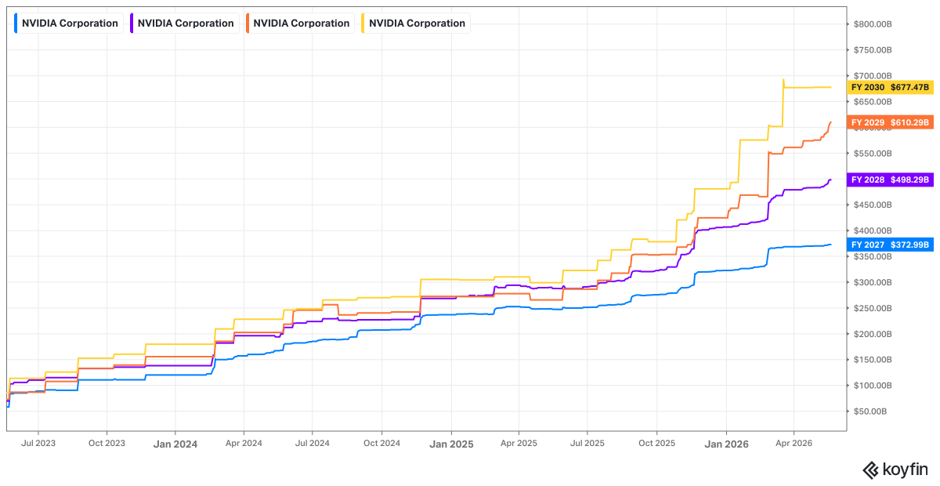Click the $50.00B axis value
Screen dimensions: 940x486
coord(870,412)
